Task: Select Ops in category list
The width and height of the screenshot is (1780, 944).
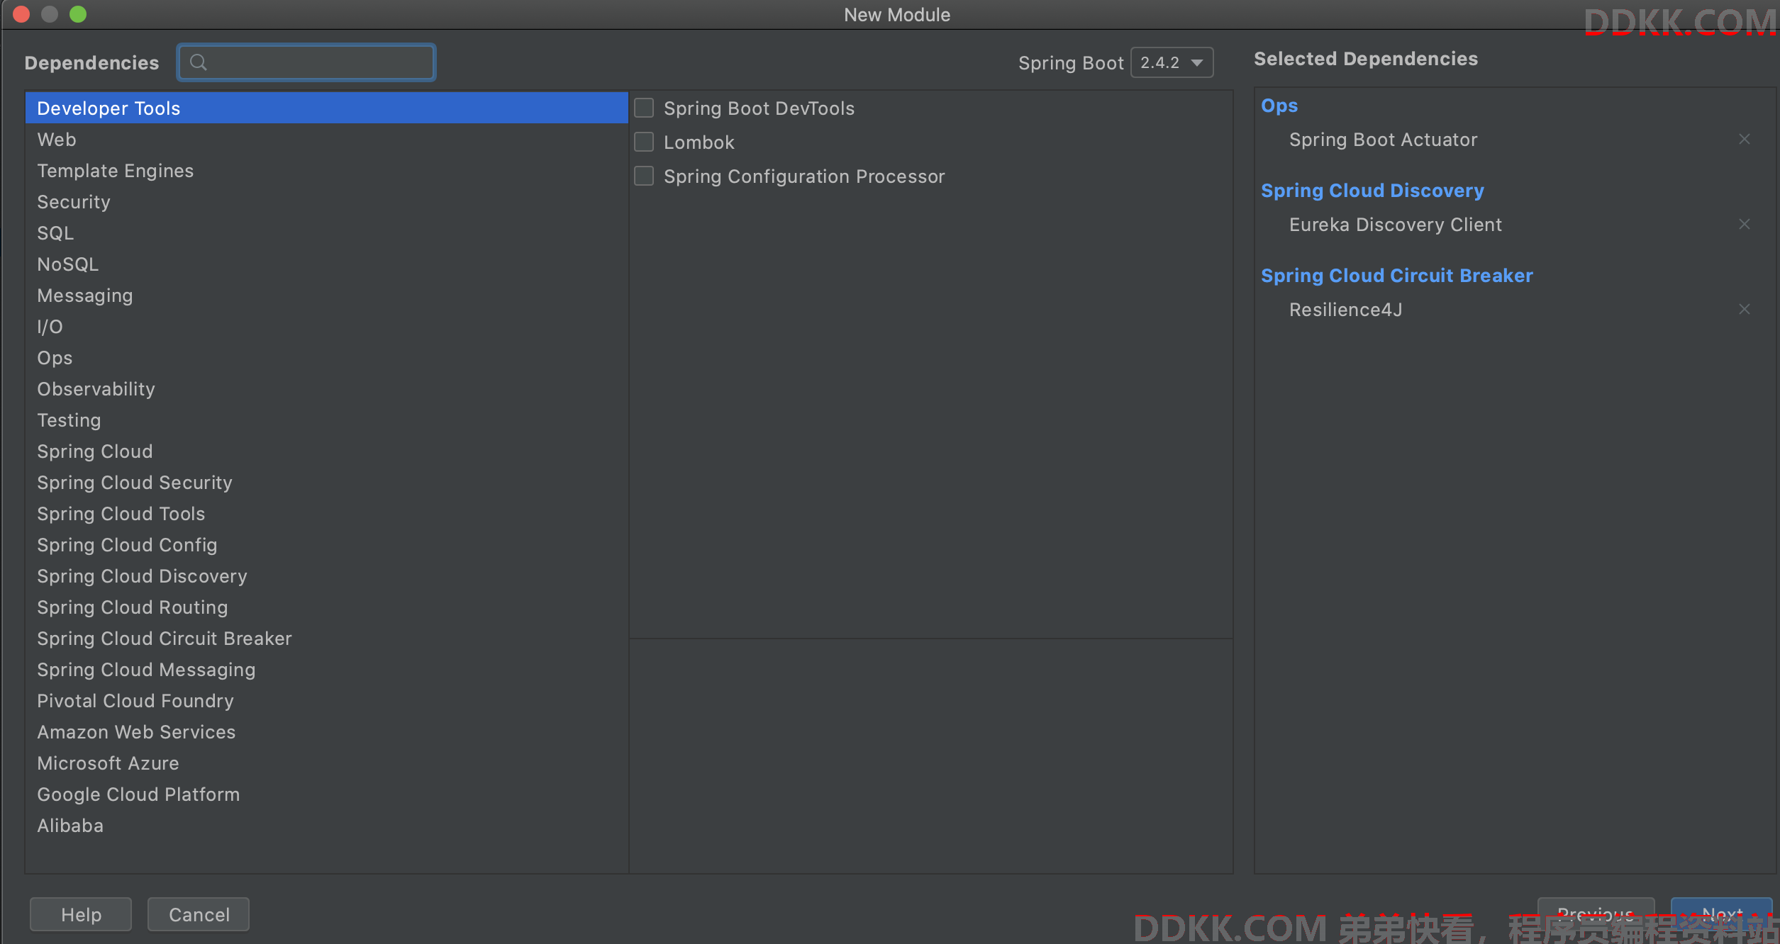Action: click(327, 357)
